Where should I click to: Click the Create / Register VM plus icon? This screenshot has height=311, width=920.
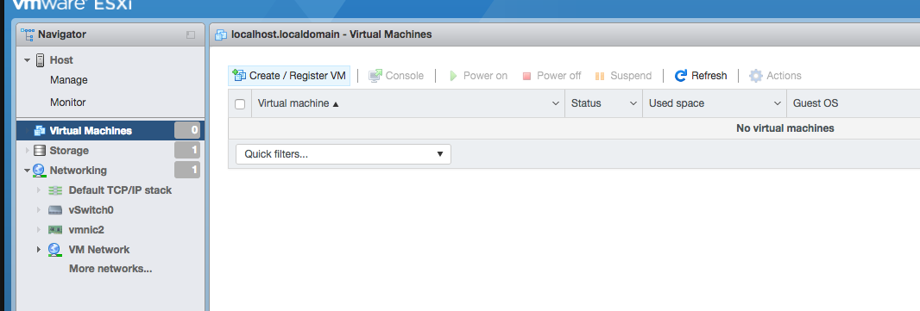coord(239,75)
